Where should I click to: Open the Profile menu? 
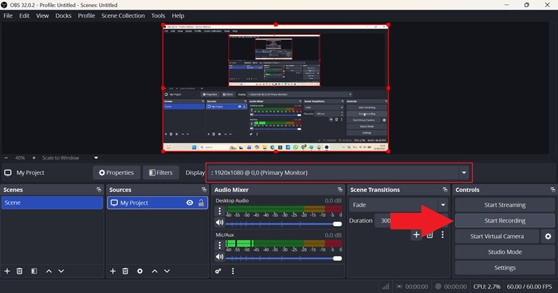86,15
